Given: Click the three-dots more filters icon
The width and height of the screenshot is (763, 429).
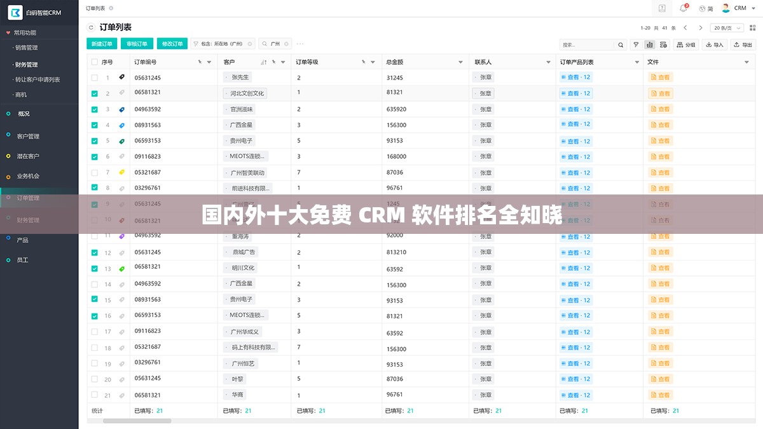Looking at the screenshot, I should [x=300, y=44].
